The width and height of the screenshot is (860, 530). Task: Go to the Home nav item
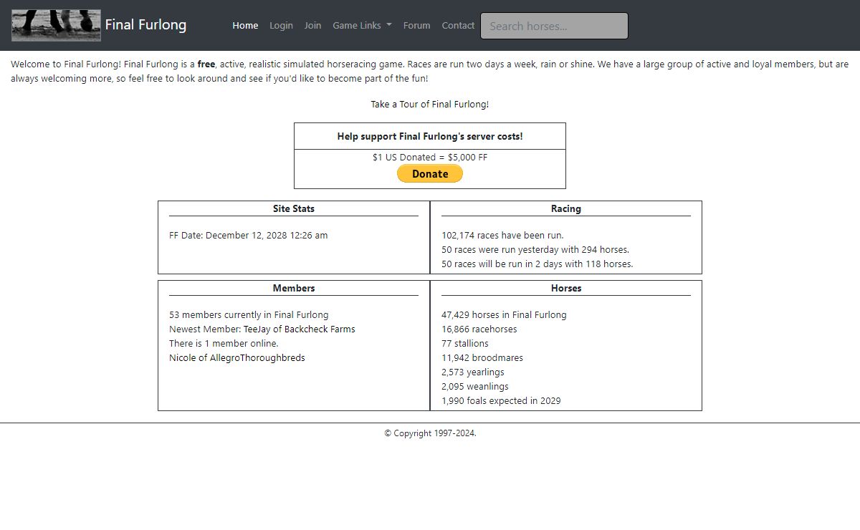click(x=245, y=25)
